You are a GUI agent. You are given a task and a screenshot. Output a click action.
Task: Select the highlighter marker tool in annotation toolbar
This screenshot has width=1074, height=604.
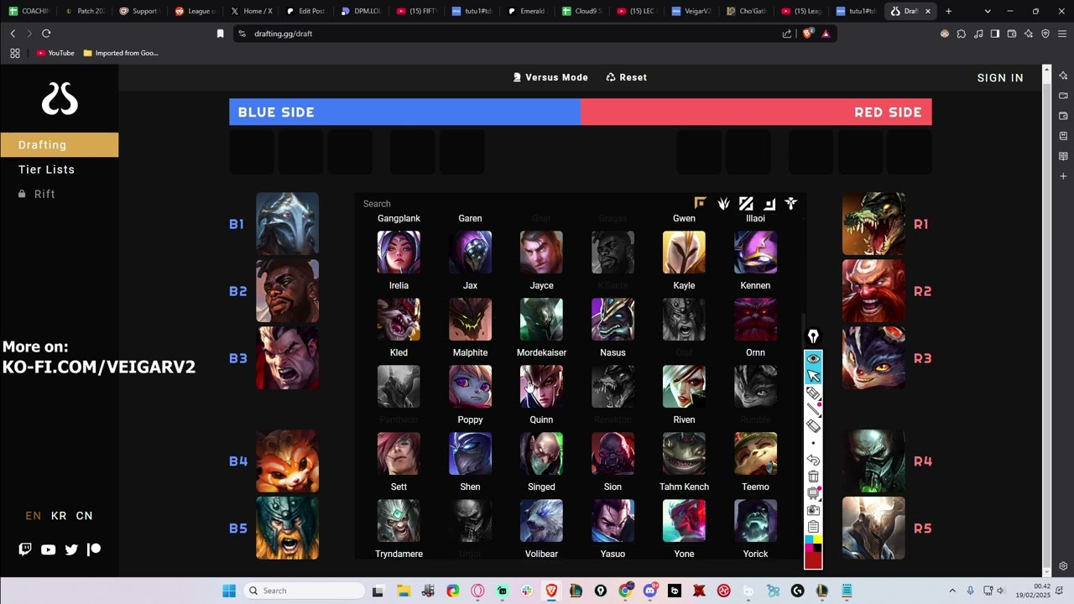pos(813,393)
